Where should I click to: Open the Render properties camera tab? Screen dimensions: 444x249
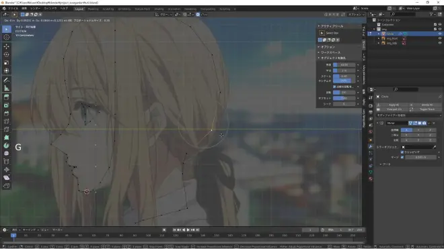(x=371, y=105)
